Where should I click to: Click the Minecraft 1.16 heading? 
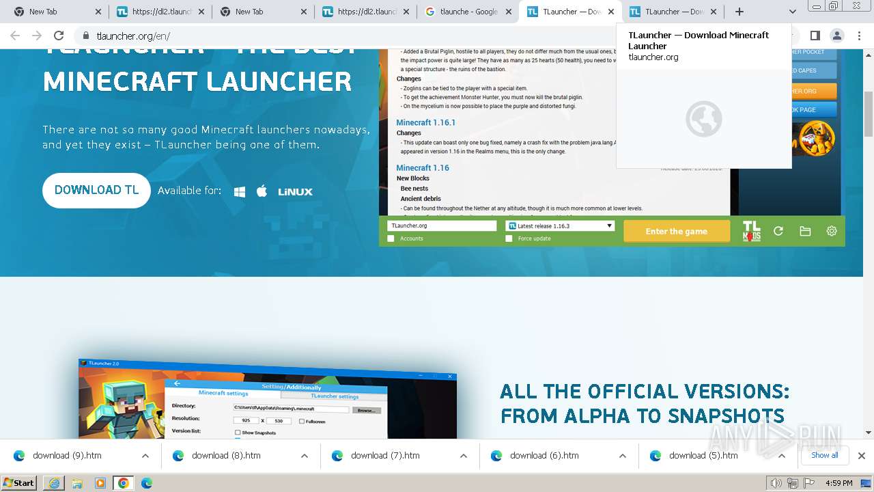423,167
